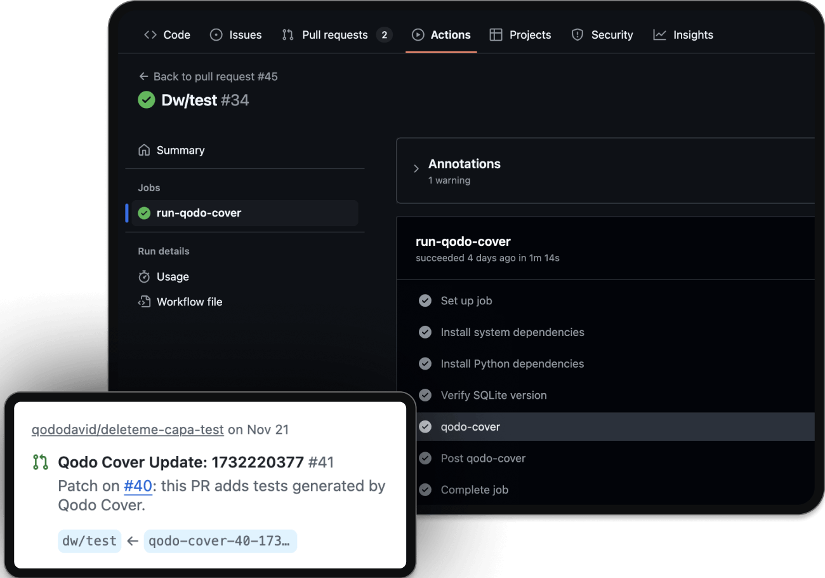This screenshot has width=825, height=578.
Task: Click the Pull requests branch icon in tab bar
Action: point(288,35)
